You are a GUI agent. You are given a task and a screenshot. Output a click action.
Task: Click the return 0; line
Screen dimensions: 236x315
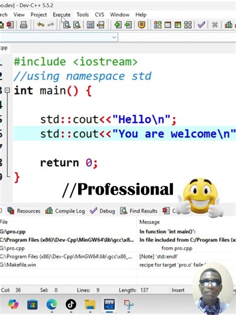69,162
